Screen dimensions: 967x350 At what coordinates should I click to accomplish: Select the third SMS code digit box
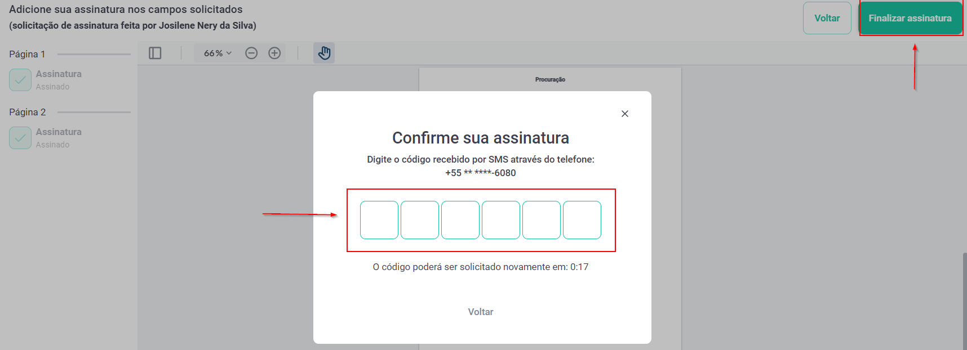click(460, 220)
